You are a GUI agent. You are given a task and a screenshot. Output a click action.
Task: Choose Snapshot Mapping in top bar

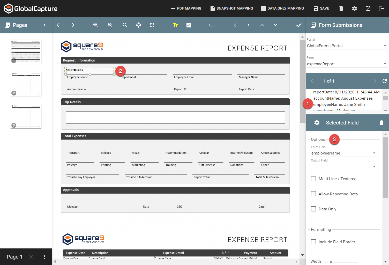click(x=232, y=9)
